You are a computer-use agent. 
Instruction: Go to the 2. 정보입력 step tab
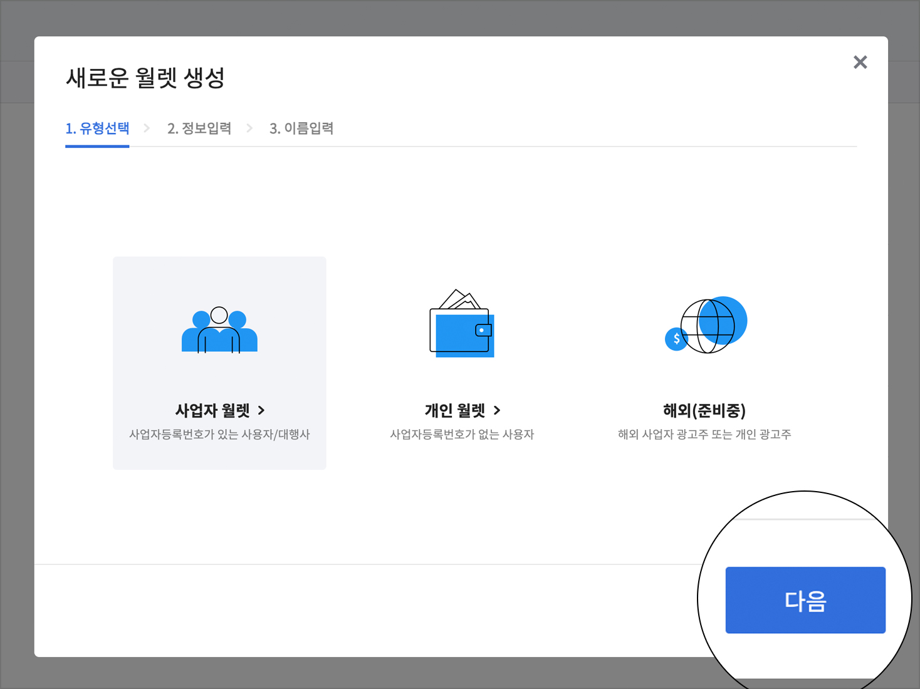point(199,128)
